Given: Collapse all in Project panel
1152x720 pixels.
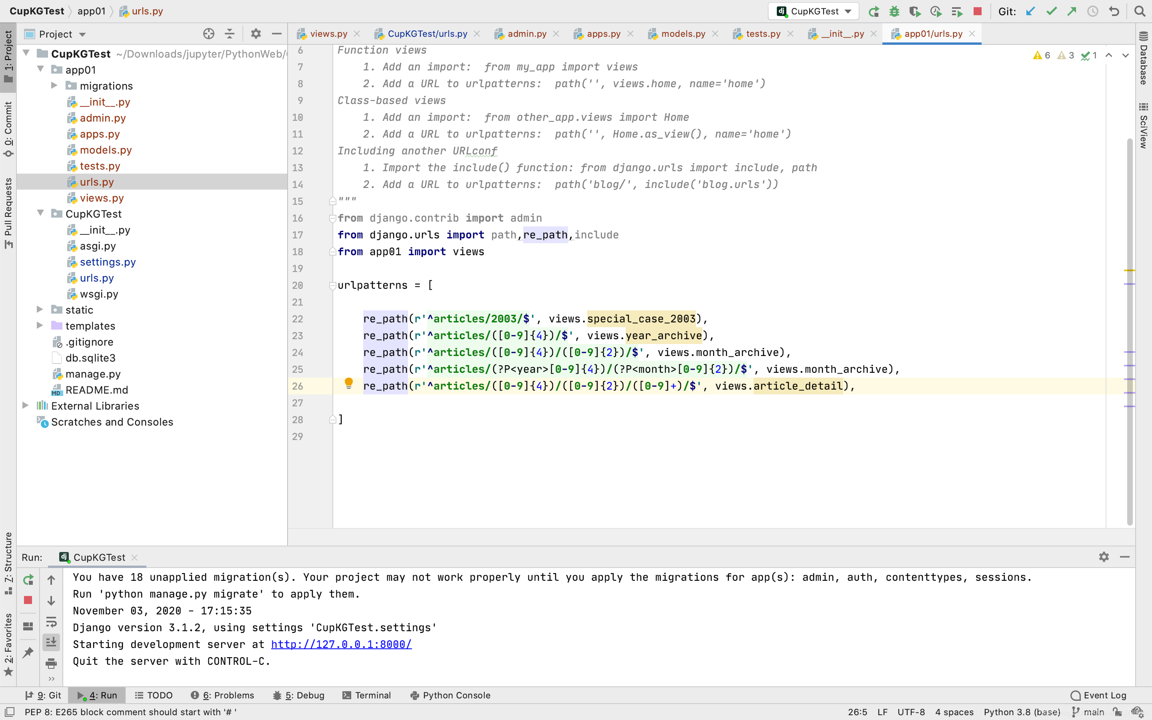Looking at the screenshot, I should coord(230,34).
